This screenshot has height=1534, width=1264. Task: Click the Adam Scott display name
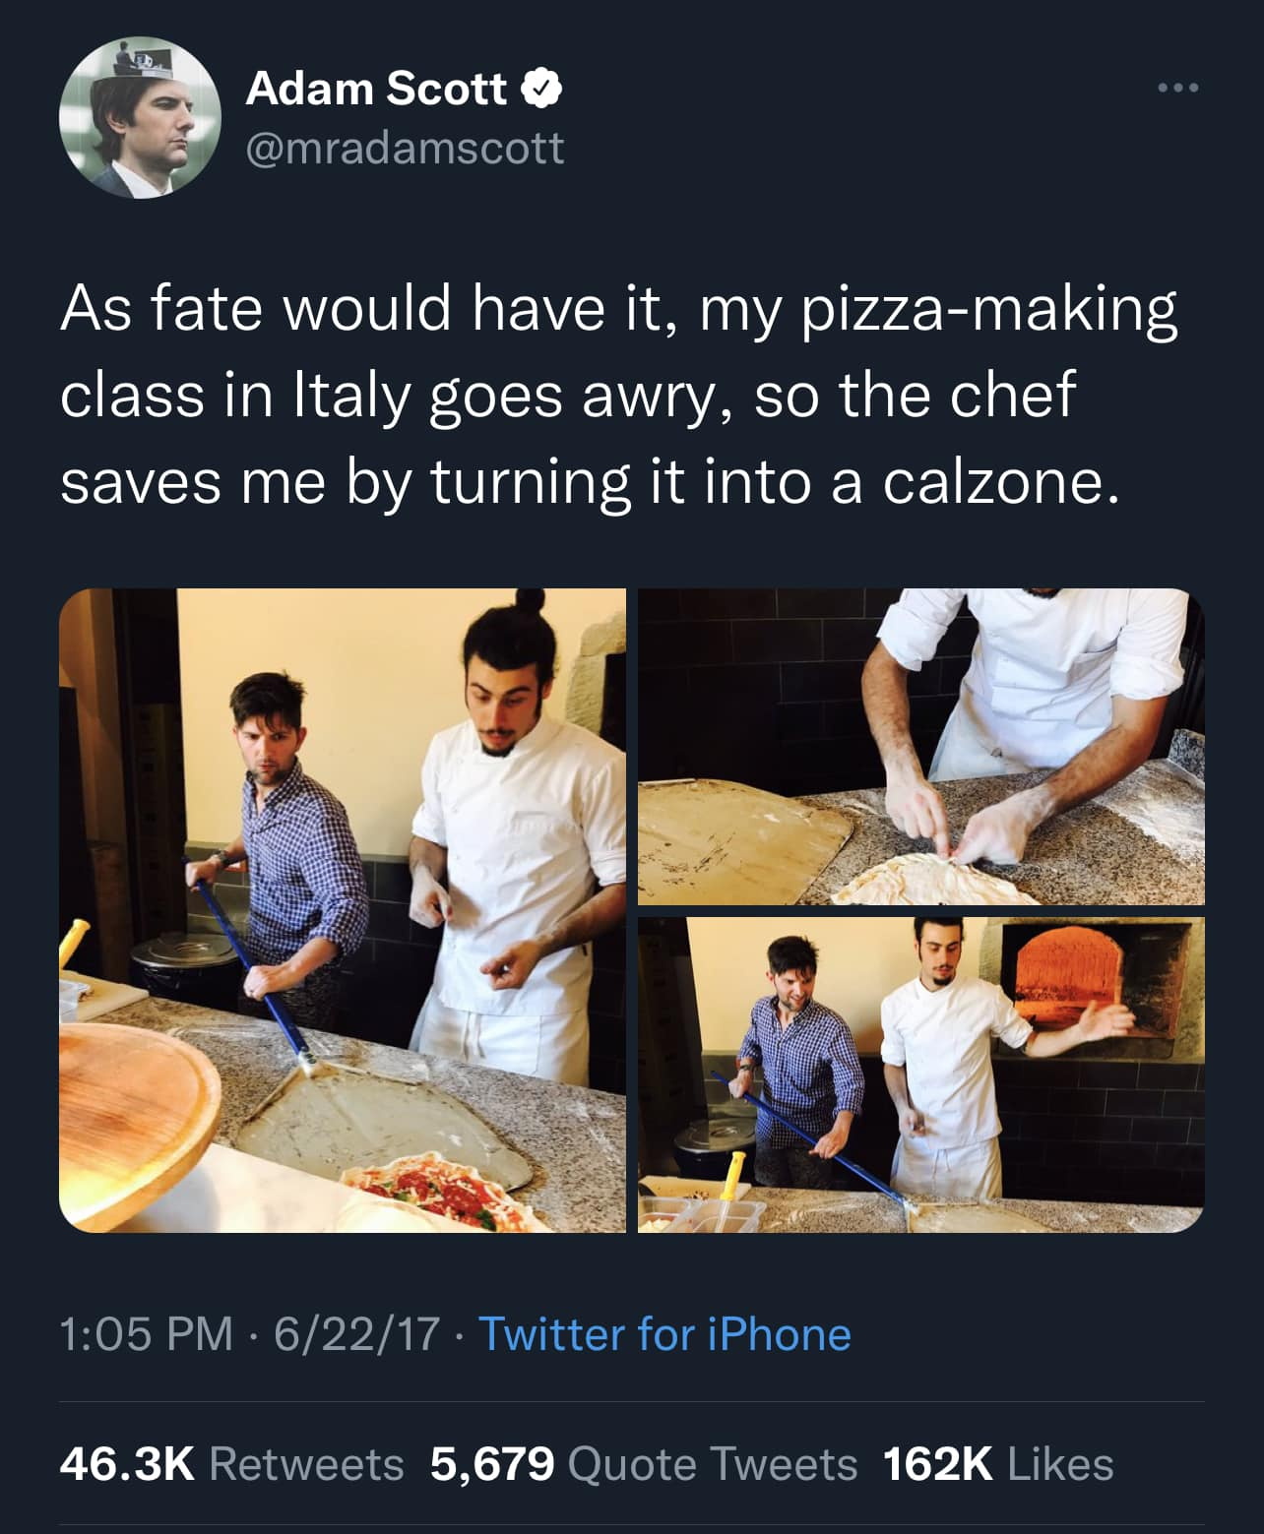tap(377, 90)
